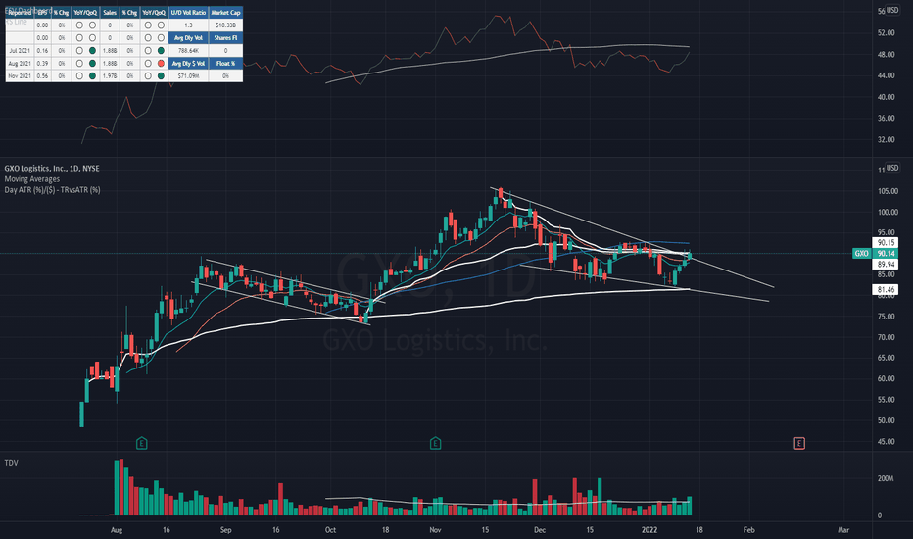Image resolution: width=913 pixels, height=539 pixels.
Task: Click the 1.3 U/D volume ratio value
Action: 188,25
